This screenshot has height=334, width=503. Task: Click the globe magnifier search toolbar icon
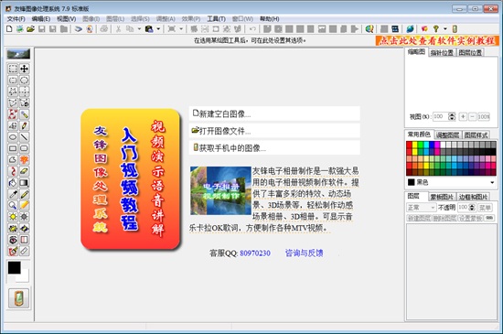369,29
